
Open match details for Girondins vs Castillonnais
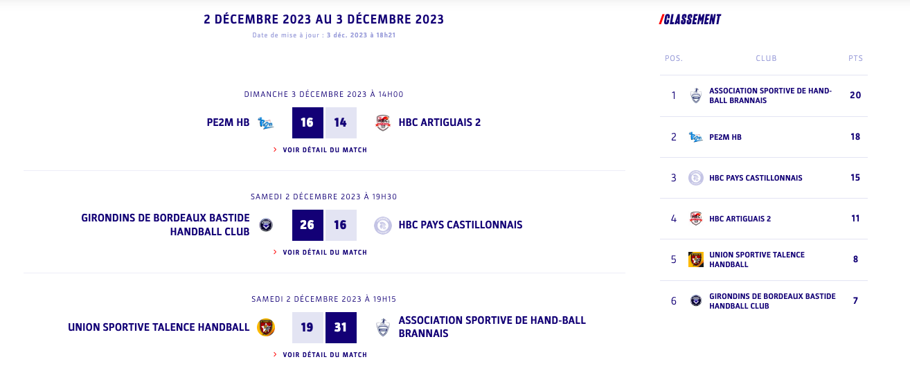point(324,252)
